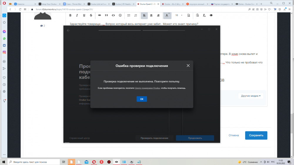Open the text color picker
Screen dimensions: 294x165
(167, 15)
